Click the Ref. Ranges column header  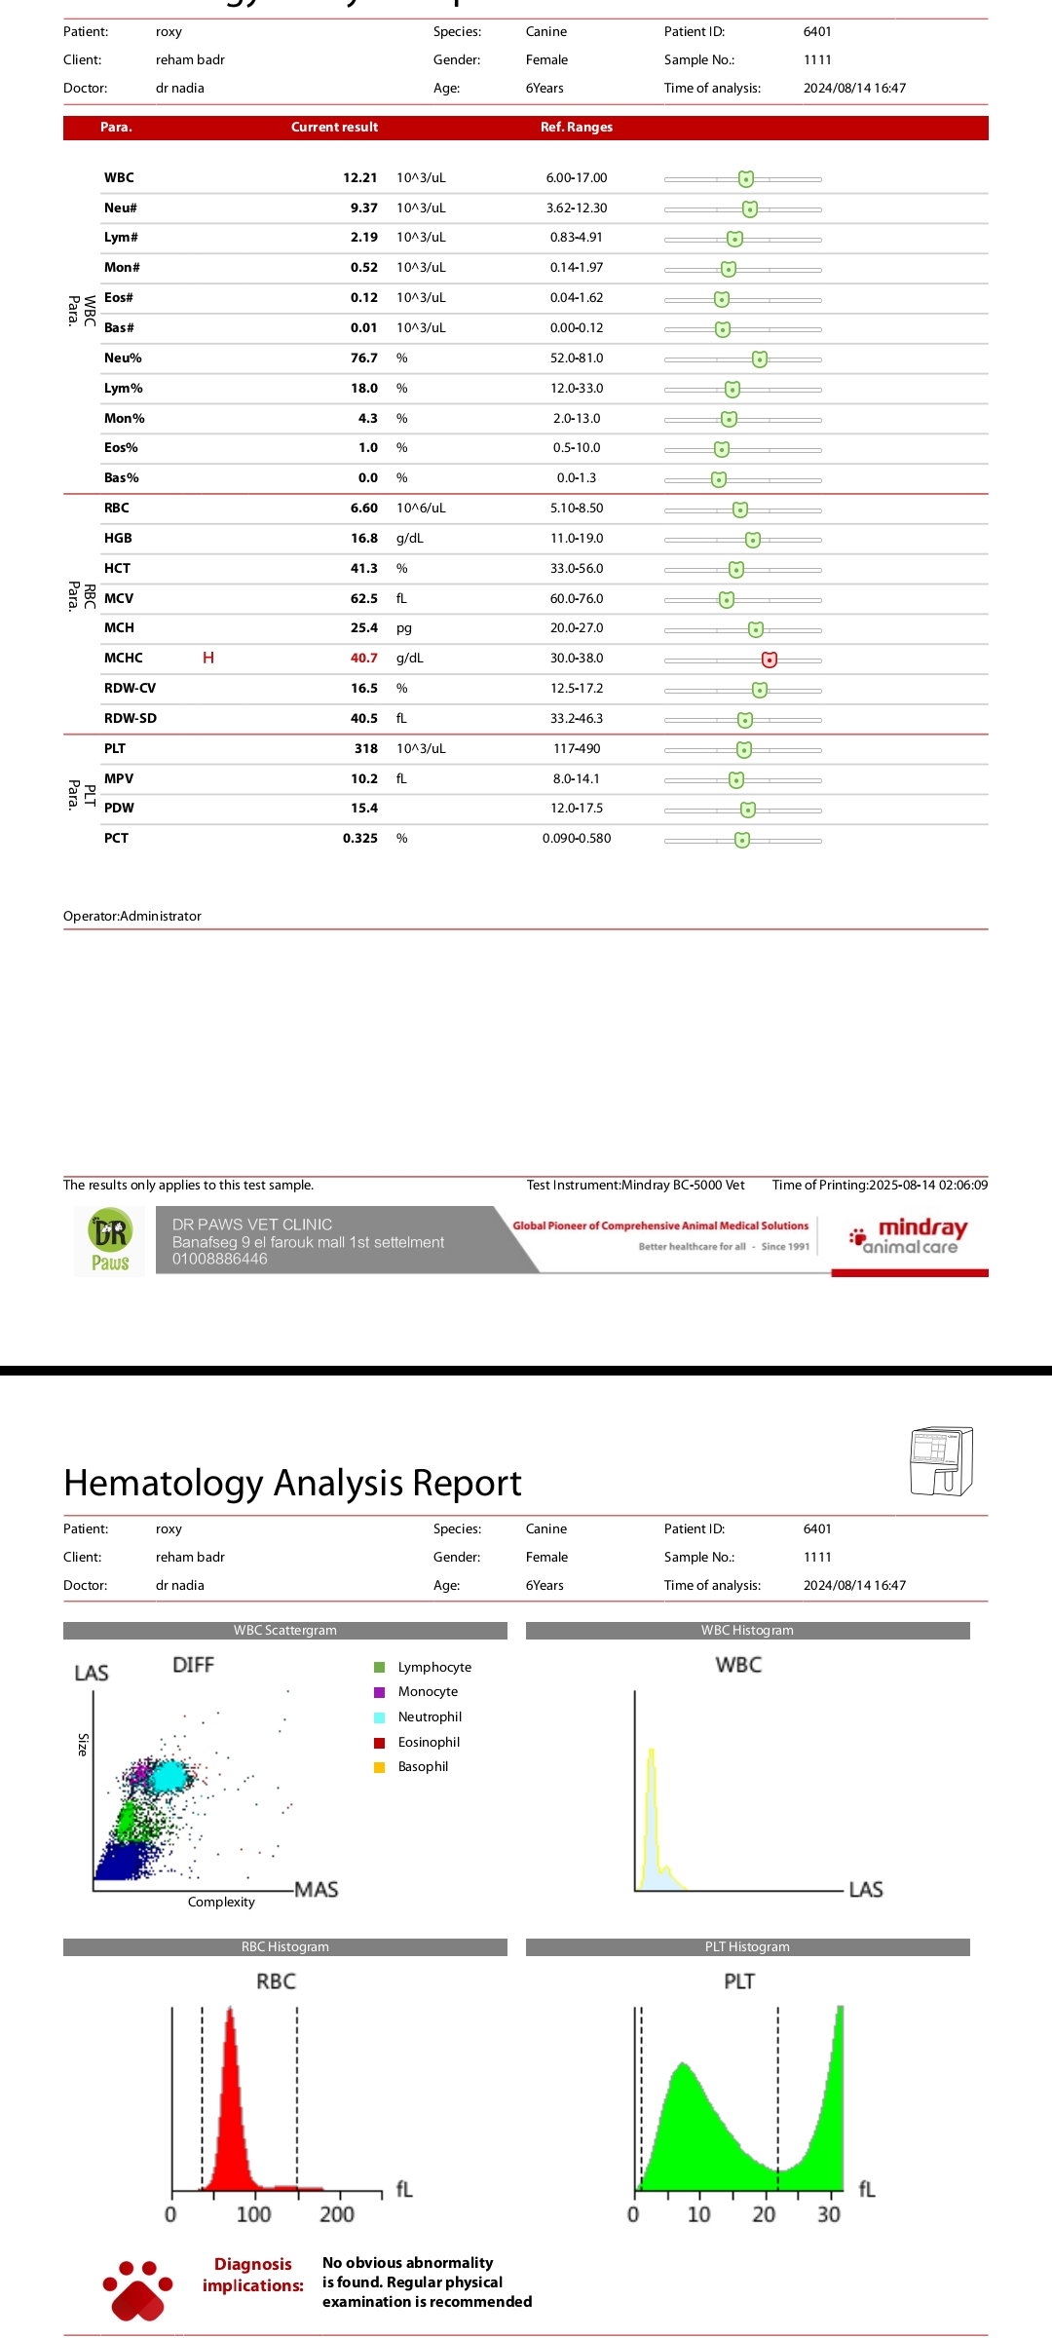[577, 128]
